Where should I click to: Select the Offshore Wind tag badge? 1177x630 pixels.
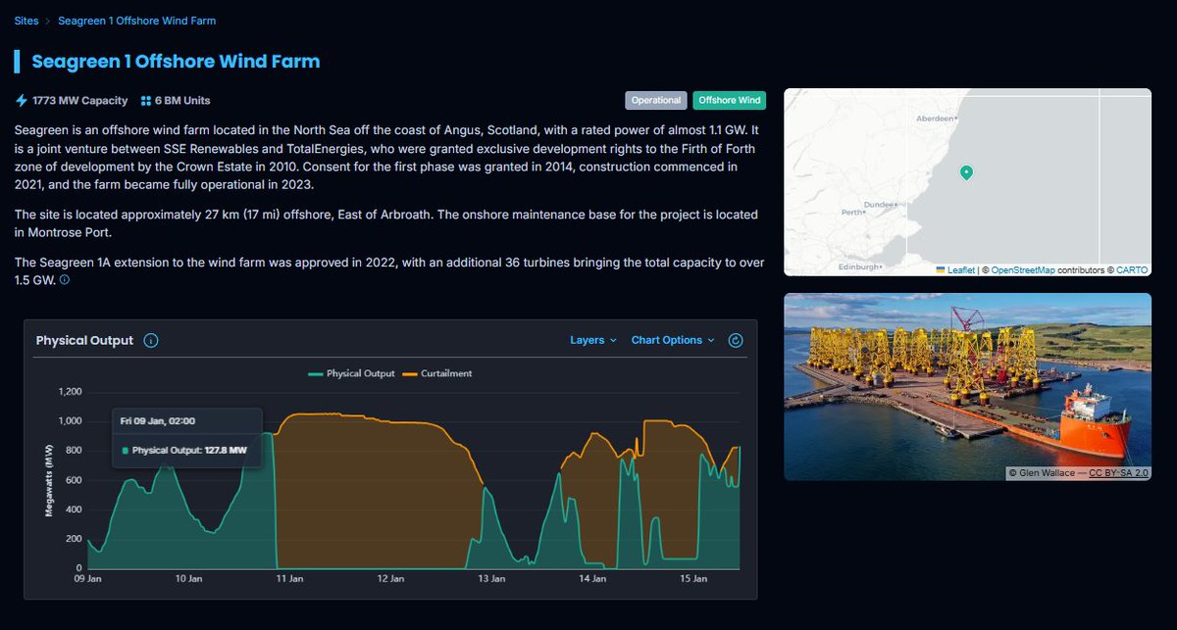pos(729,100)
